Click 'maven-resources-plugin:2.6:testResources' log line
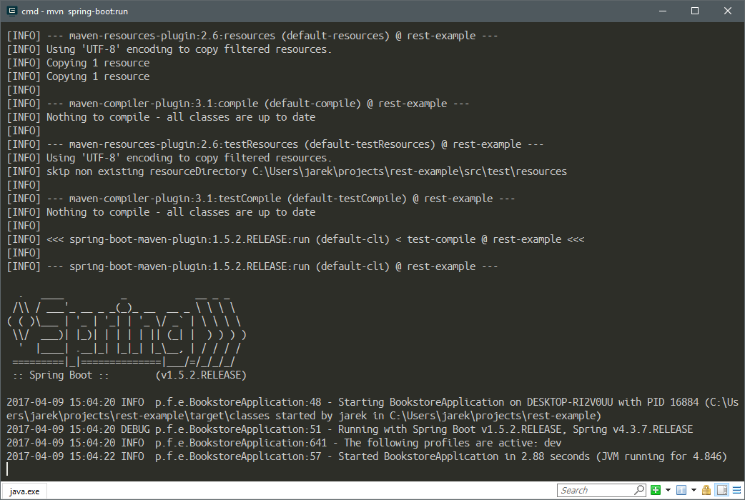The width and height of the screenshot is (745, 500). 275,144
